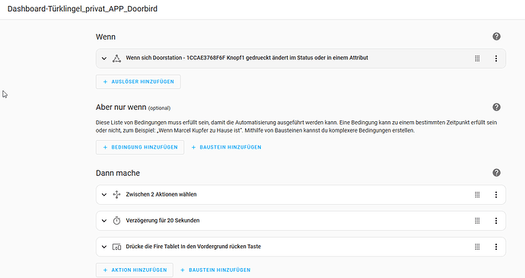Open the three-dot menu of Verzögerung row
This screenshot has height=278, width=525.
496,221
